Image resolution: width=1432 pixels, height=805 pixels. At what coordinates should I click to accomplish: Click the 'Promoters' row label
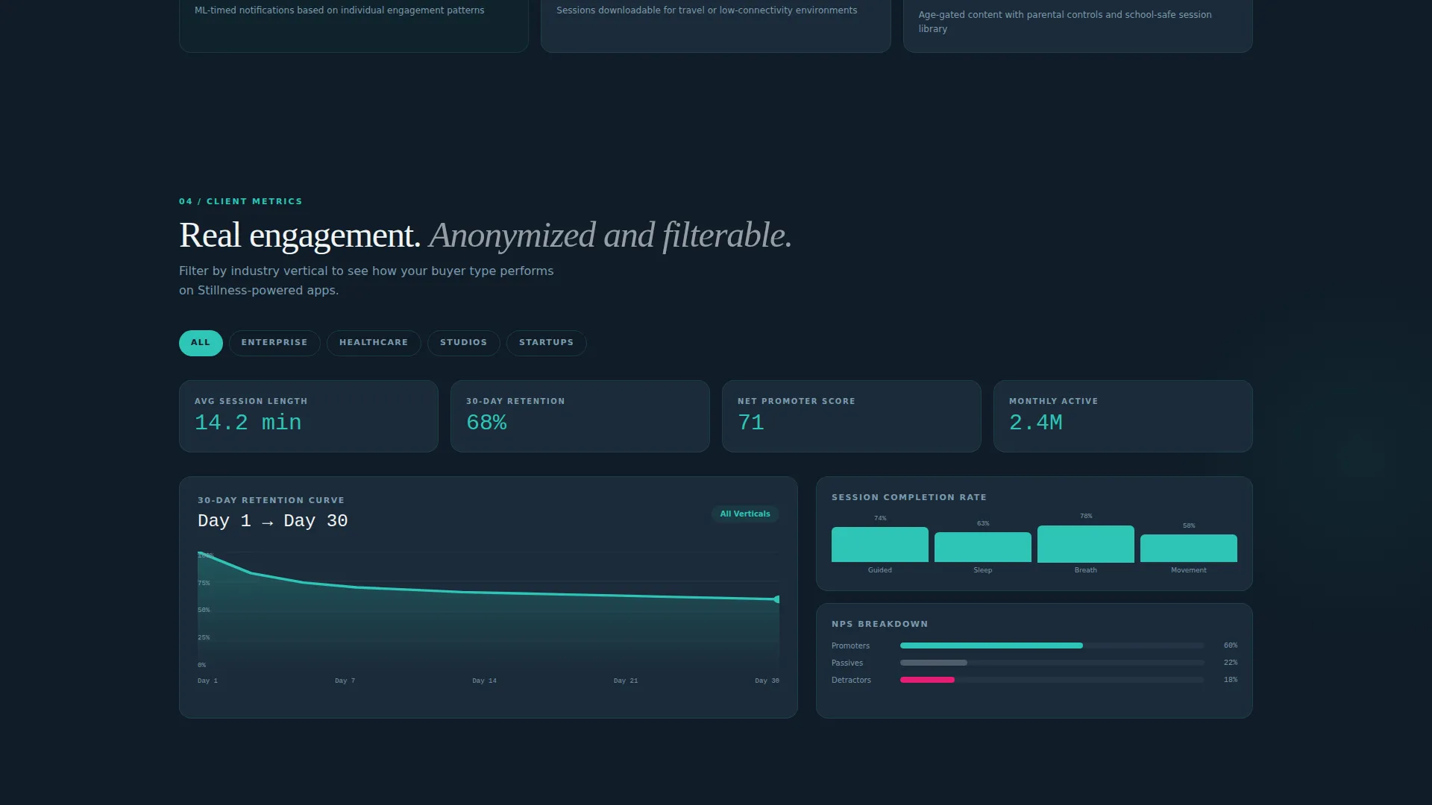coord(850,645)
